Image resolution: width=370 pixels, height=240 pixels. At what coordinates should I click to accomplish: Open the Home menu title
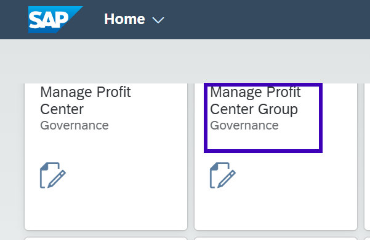(x=124, y=19)
